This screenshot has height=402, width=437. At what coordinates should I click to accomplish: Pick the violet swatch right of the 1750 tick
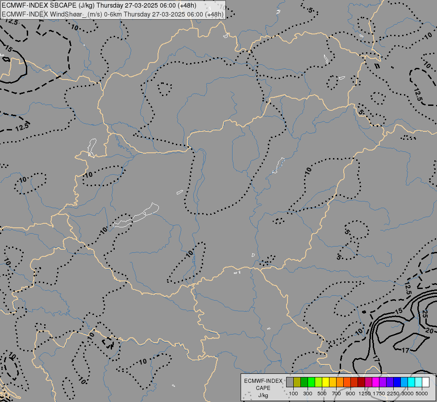[x=383, y=382]
